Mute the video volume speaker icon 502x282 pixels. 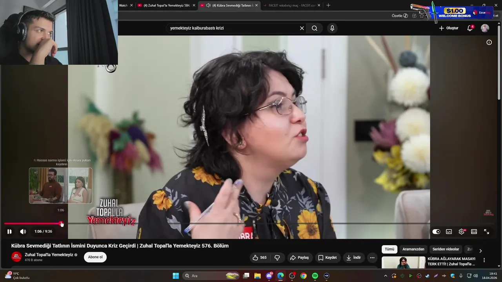coord(23,231)
